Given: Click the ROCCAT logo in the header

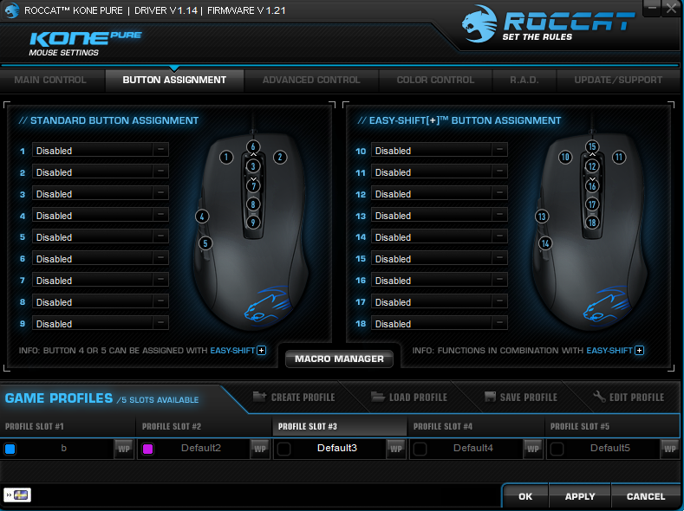Looking at the screenshot, I should pos(548,24).
